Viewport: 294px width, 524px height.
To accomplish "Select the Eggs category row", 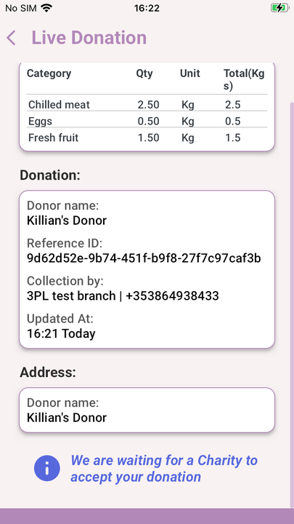I will click(147, 121).
